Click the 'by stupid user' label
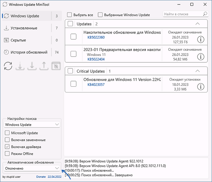 (11, 177)
